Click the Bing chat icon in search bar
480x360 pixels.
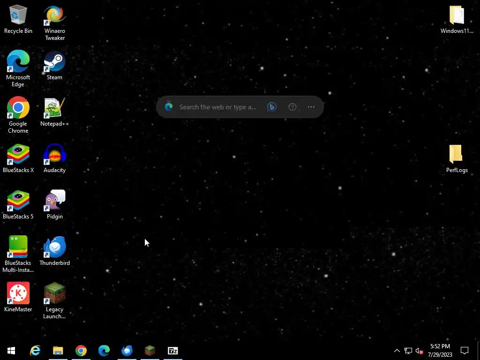[272, 107]
